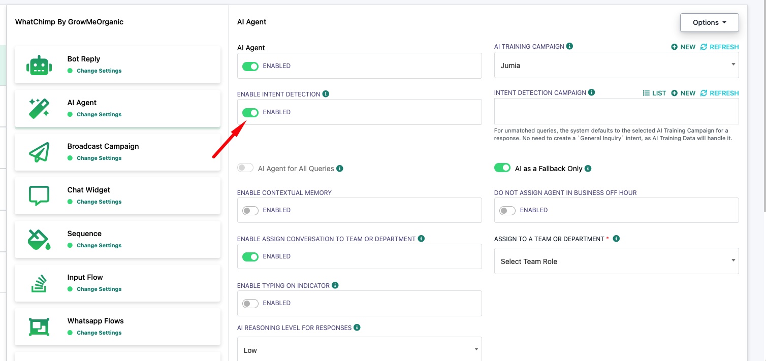Click the Chat Widget speech bubble icon
The width and height of the screenshot is (766, 361).
point(39,196)
